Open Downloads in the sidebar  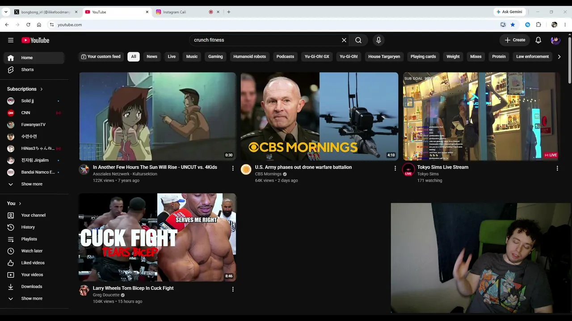[x=34, y=287]
